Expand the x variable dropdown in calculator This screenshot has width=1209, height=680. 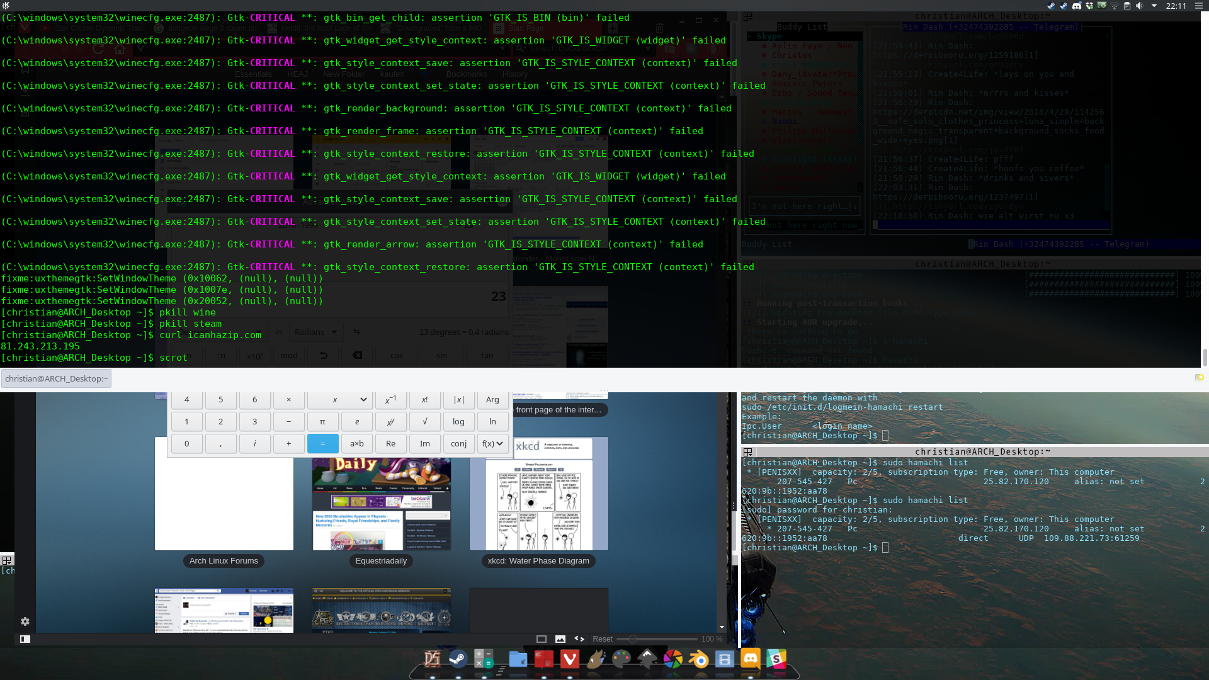click(363, 400)
